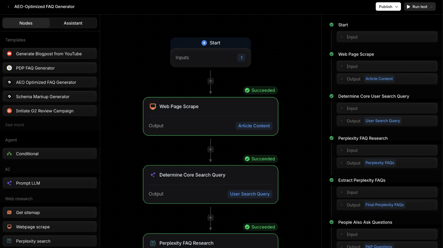Click the monitor icon on Web Page Scrape node
This screenshot has height=248, width=443.
[x=153, y=107]
